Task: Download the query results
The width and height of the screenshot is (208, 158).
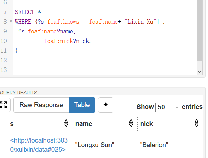Action: [106, 105]
